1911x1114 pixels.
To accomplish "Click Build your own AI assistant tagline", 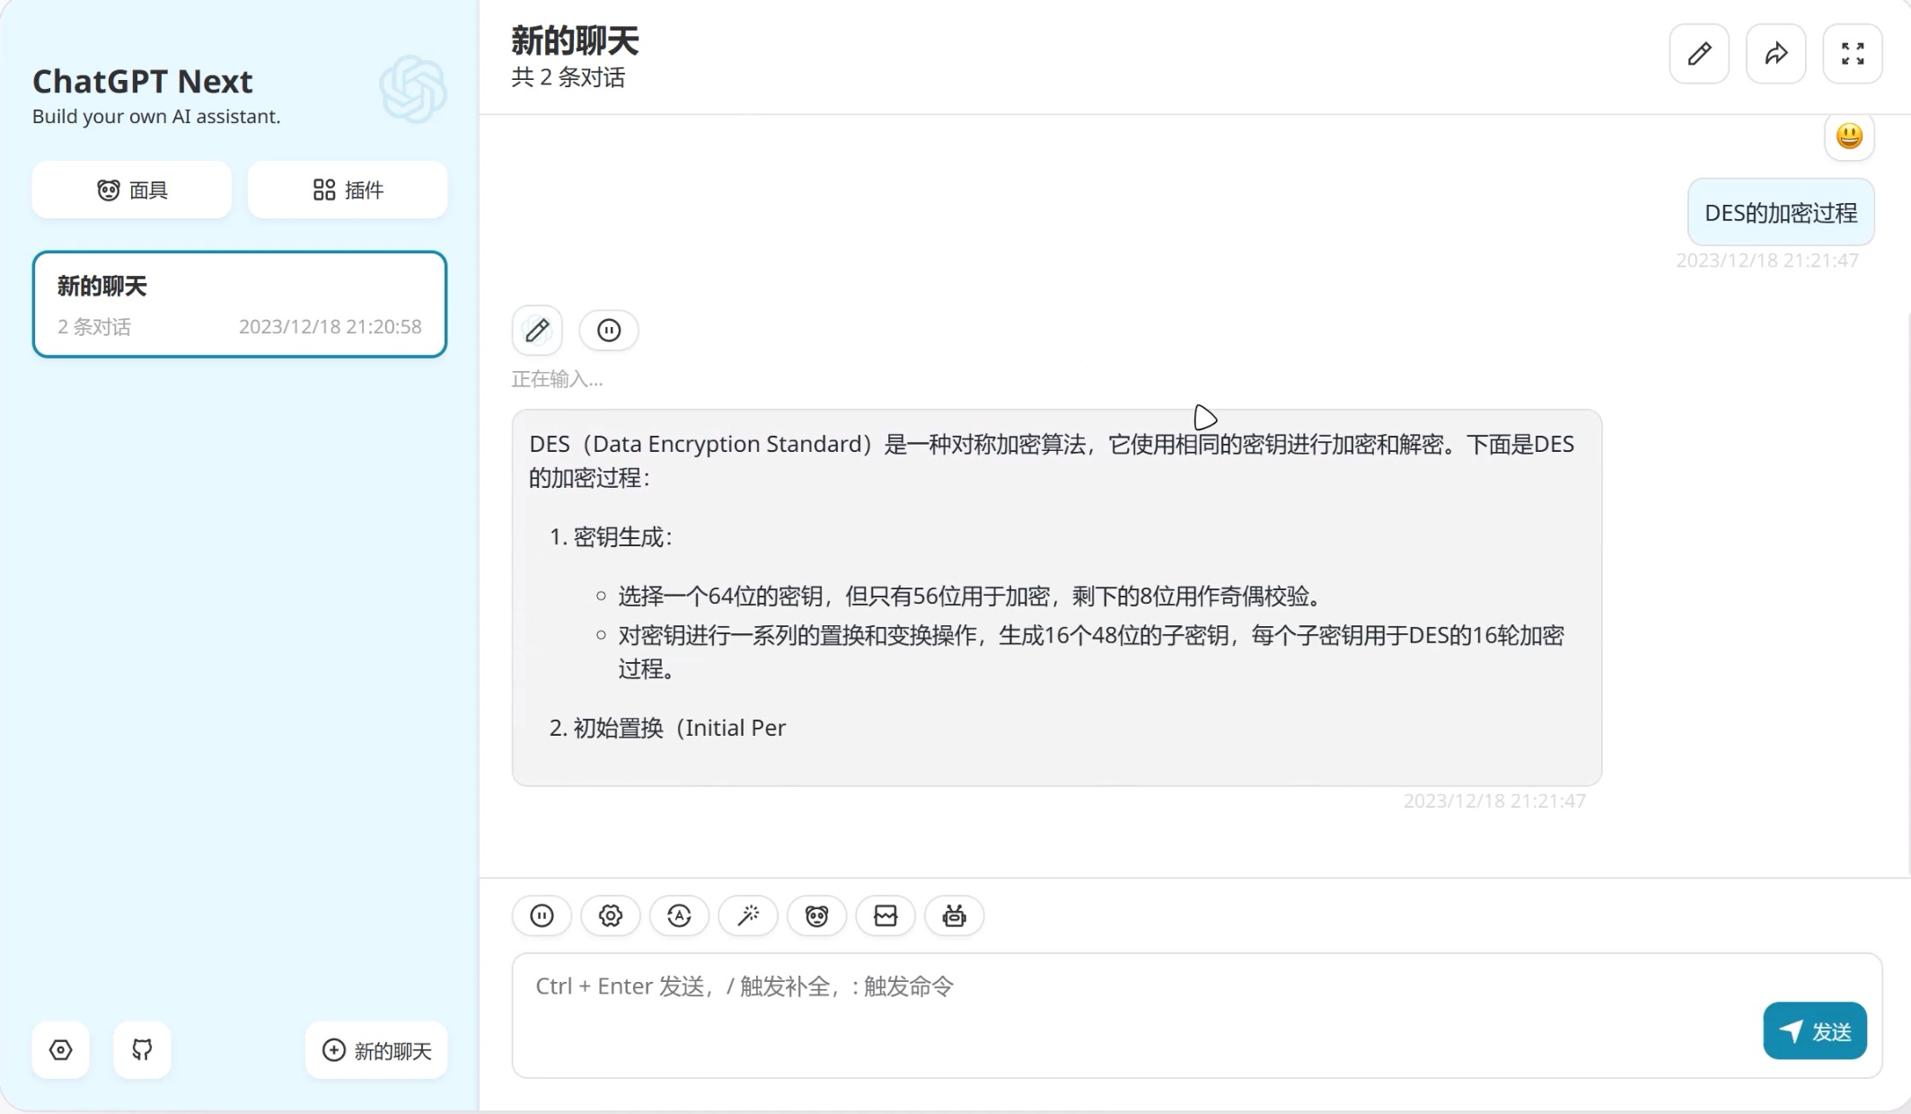I will tap(156, 117).
